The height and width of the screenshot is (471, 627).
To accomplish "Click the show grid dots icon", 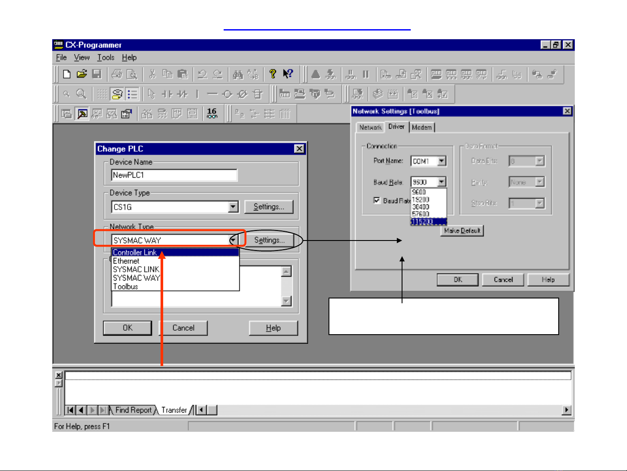I will coord(102,94).
